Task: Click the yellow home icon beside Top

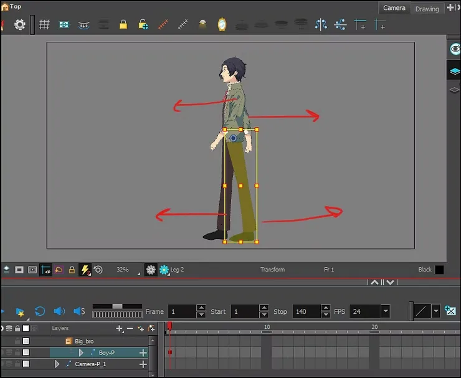Action: coord(5,7)
